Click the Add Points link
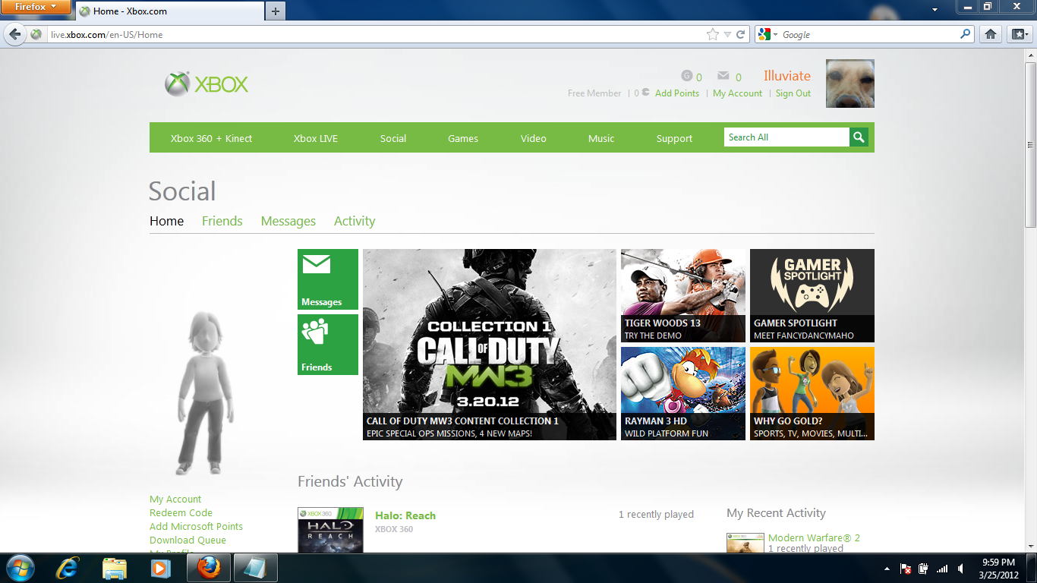 [677, 93]
